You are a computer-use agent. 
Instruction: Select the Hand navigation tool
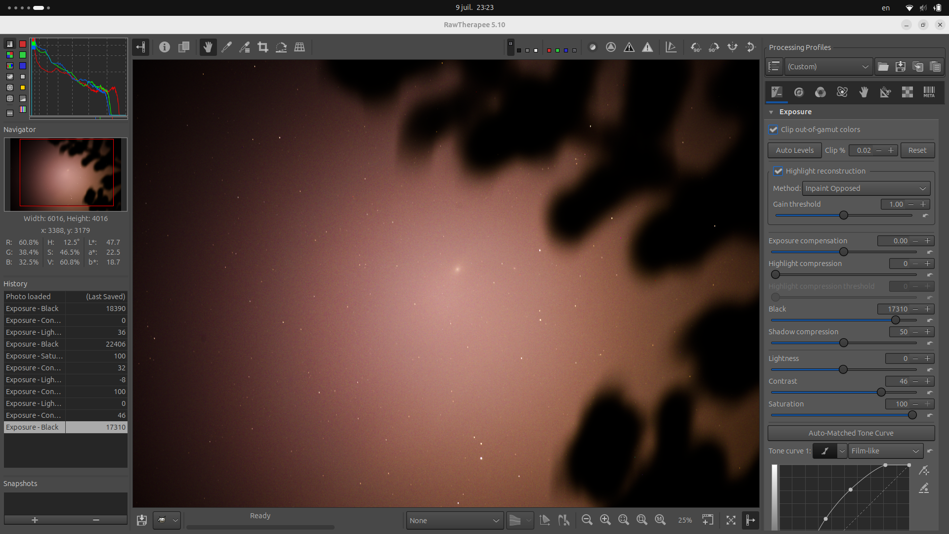click(x=208, y=47)
